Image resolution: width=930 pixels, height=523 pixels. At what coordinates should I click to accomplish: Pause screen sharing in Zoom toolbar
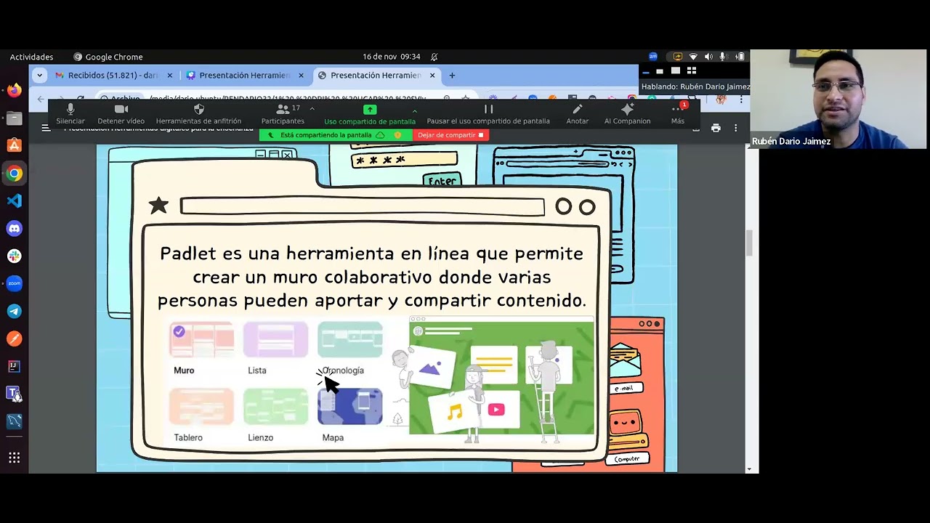click(x=488, y=114)
